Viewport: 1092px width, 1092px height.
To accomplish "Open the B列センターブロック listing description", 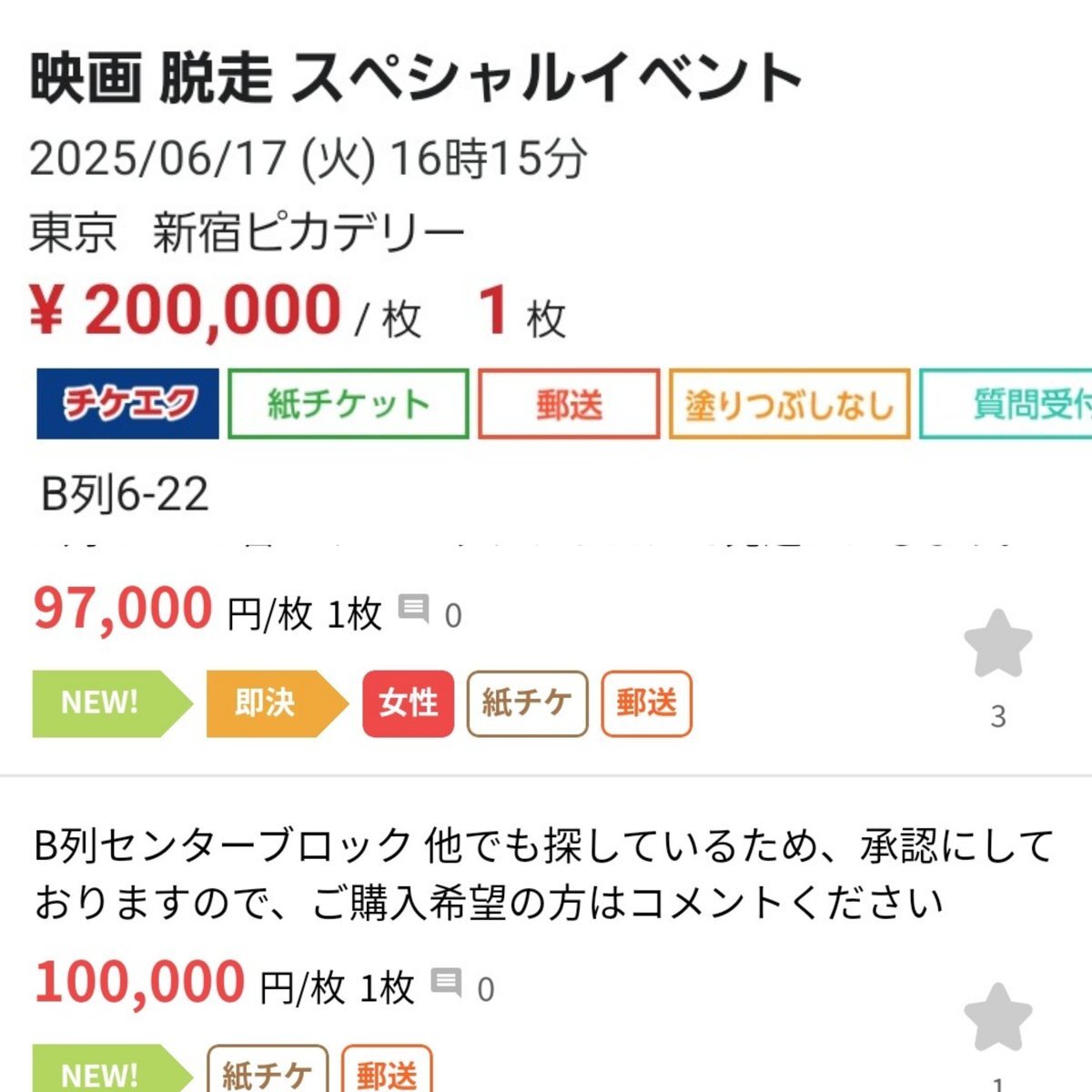I will pyautogui.click(x=544, y=875).
